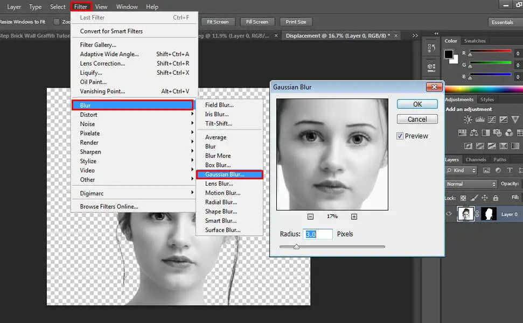This screenshot has height=323, width=523.
Task: Hide Layer 0 with the eye icon
Action: 449,214
